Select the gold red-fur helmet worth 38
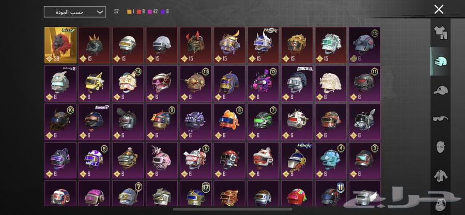 (60, 45)
